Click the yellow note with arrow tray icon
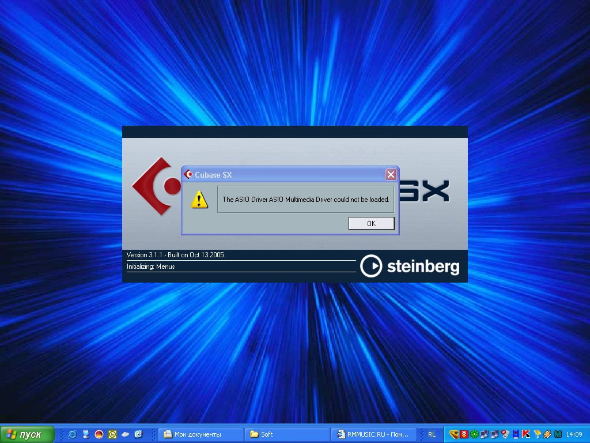This screenshot has width=590, height=443. tap(537, 434)
